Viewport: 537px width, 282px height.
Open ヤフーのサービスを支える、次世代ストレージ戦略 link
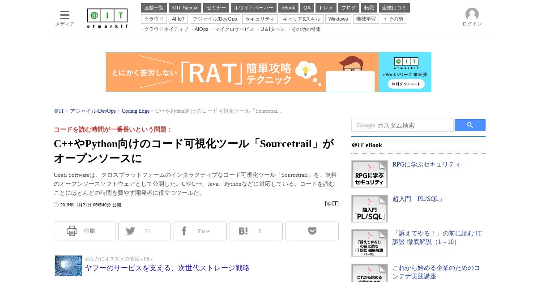[x=167, y=268]
